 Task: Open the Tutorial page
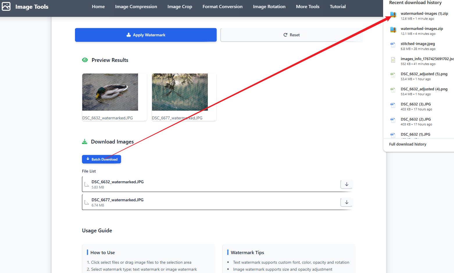pyautogui.click(x=338, y=6)
